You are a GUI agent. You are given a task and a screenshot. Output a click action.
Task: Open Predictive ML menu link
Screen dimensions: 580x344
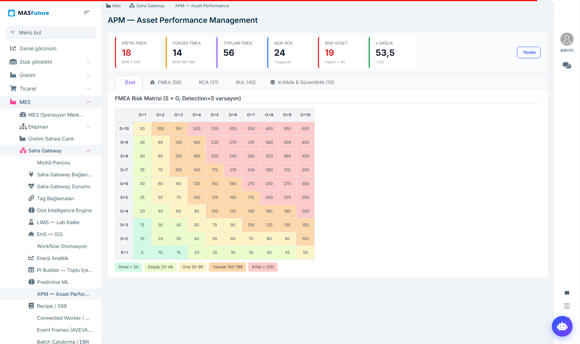point(53,282)
